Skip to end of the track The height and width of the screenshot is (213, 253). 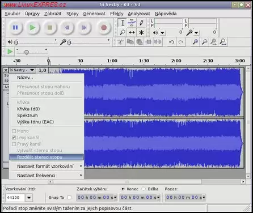tap(84, 28)
